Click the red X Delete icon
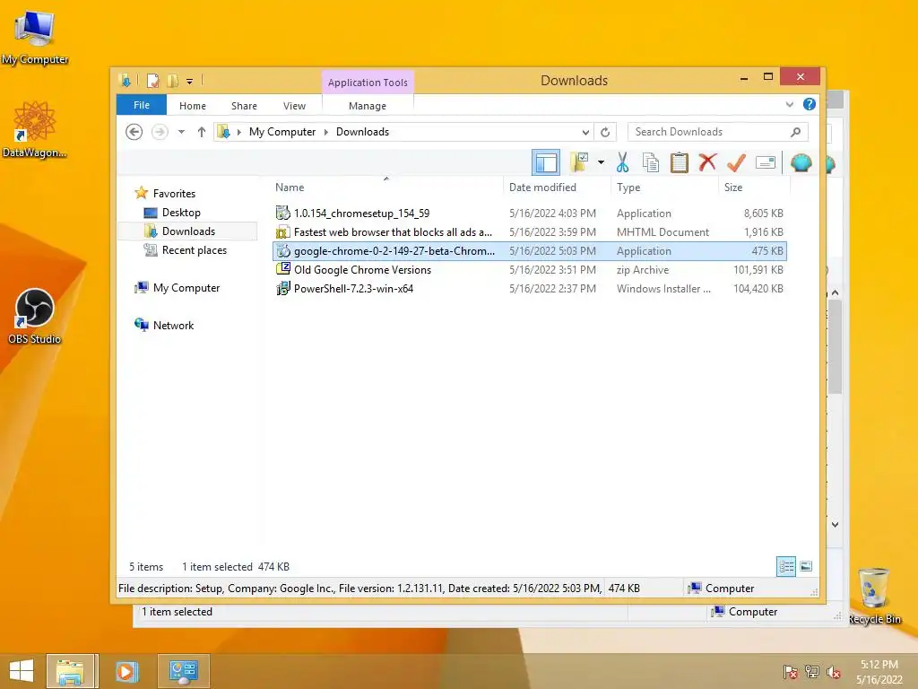The height and width of the screenshot is (689, 918). coord(708,161)
